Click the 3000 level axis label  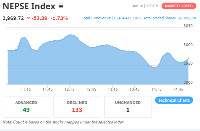click(188, 45)
